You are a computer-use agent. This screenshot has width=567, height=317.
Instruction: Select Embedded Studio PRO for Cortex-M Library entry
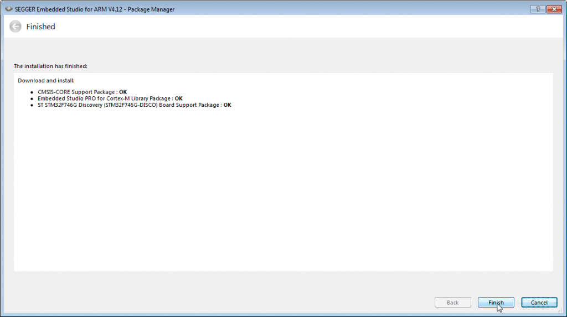(105, 98)
